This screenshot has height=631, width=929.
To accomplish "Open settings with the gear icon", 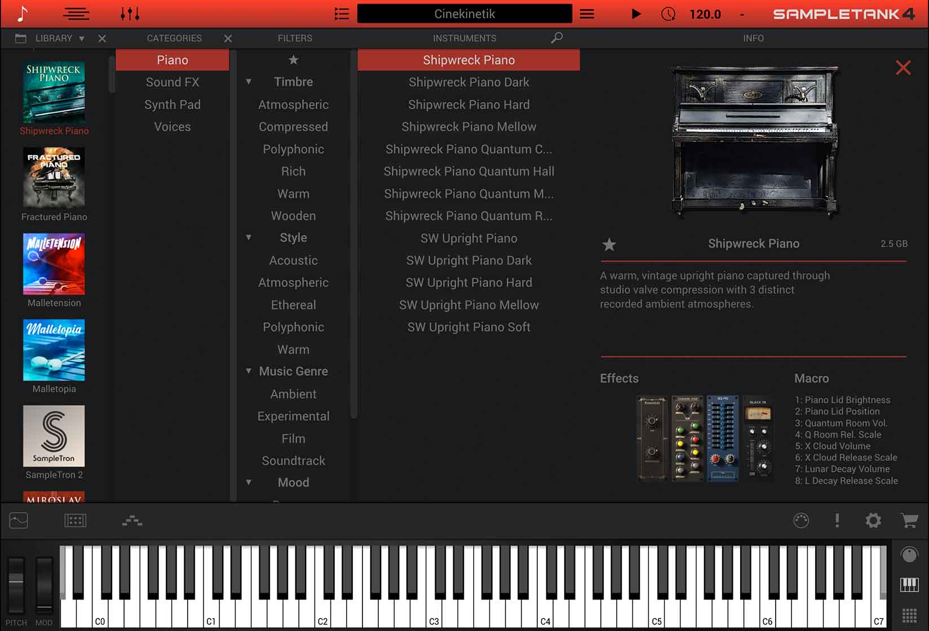I will pos(873,521).
